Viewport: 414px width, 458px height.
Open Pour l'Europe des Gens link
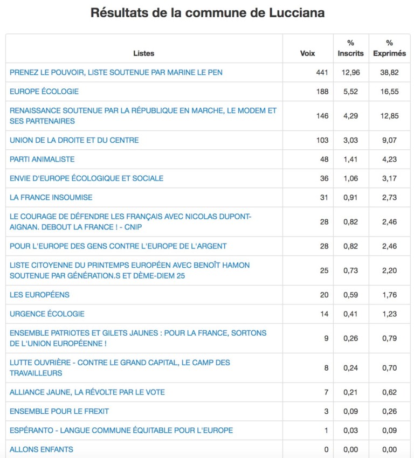click(118, 246)
